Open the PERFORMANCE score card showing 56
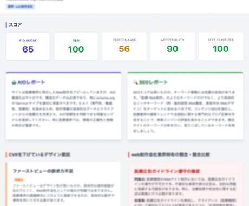This screenshot has height=206, width=249. coord(124,46)
